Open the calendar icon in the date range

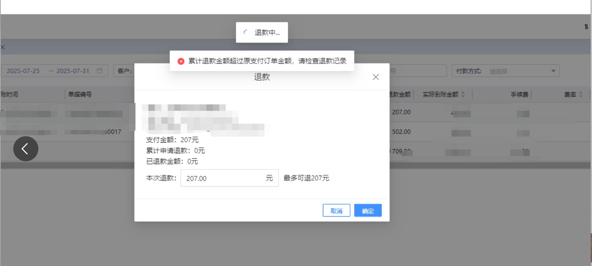(x=100, y=71)
